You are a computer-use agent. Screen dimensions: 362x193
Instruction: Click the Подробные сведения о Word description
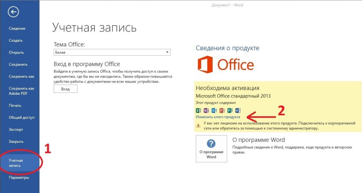[x=292, y=150]
